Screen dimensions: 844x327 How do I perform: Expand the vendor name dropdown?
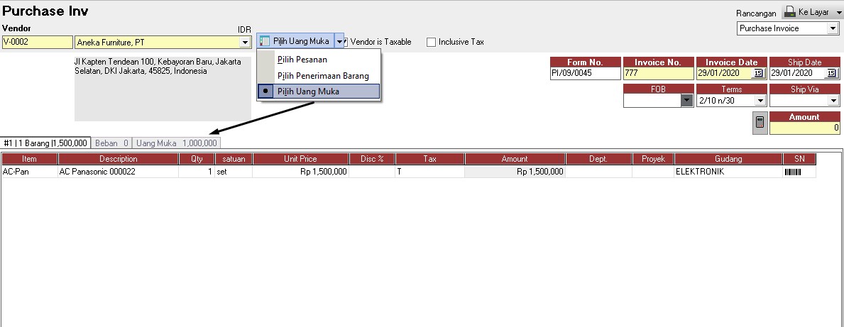click(x=246, y=43)
